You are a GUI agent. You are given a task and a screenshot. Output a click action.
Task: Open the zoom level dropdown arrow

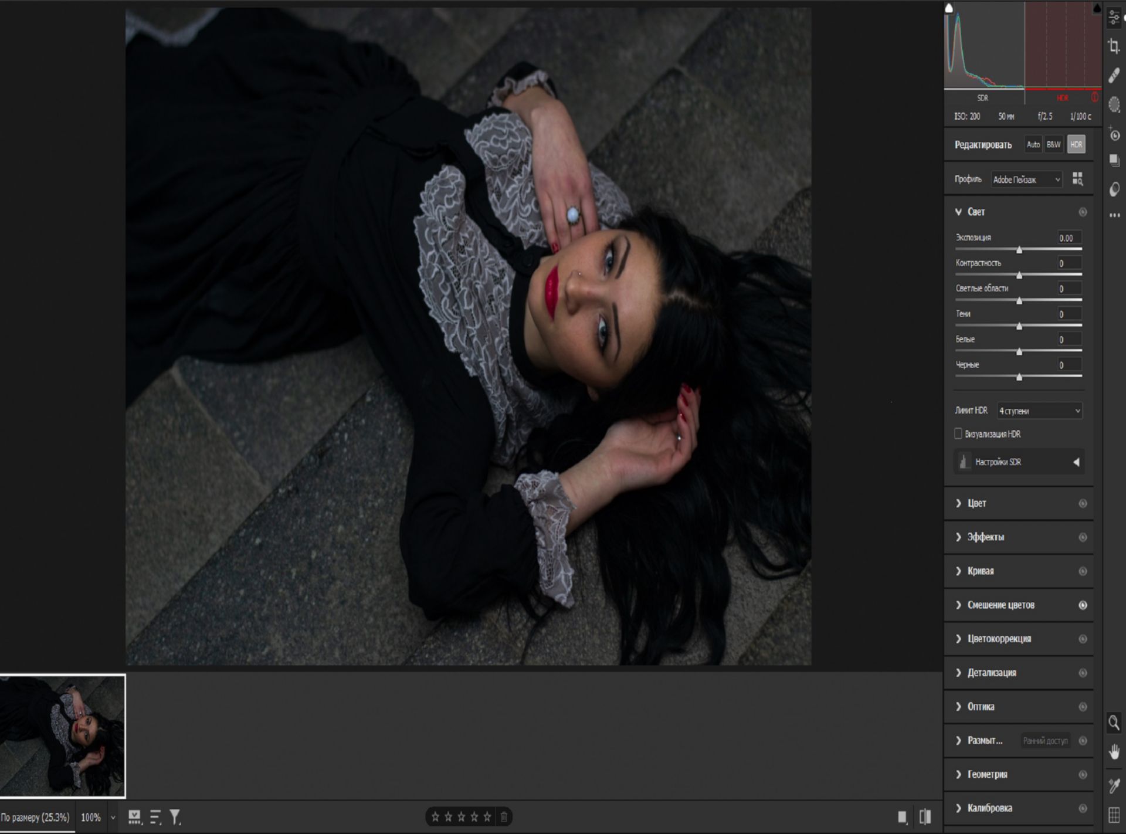coord(113,818)
